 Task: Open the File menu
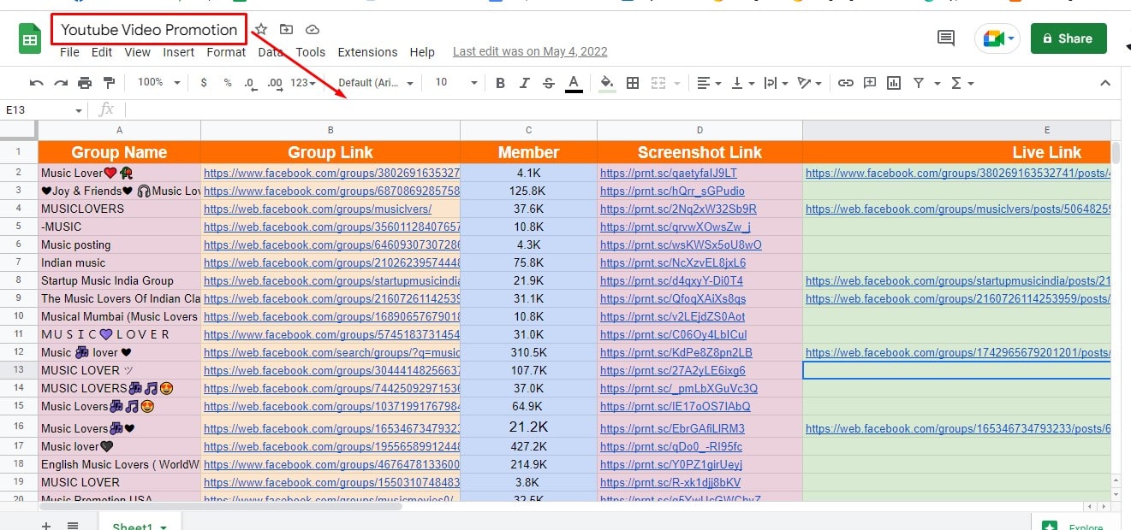[69, 52]
